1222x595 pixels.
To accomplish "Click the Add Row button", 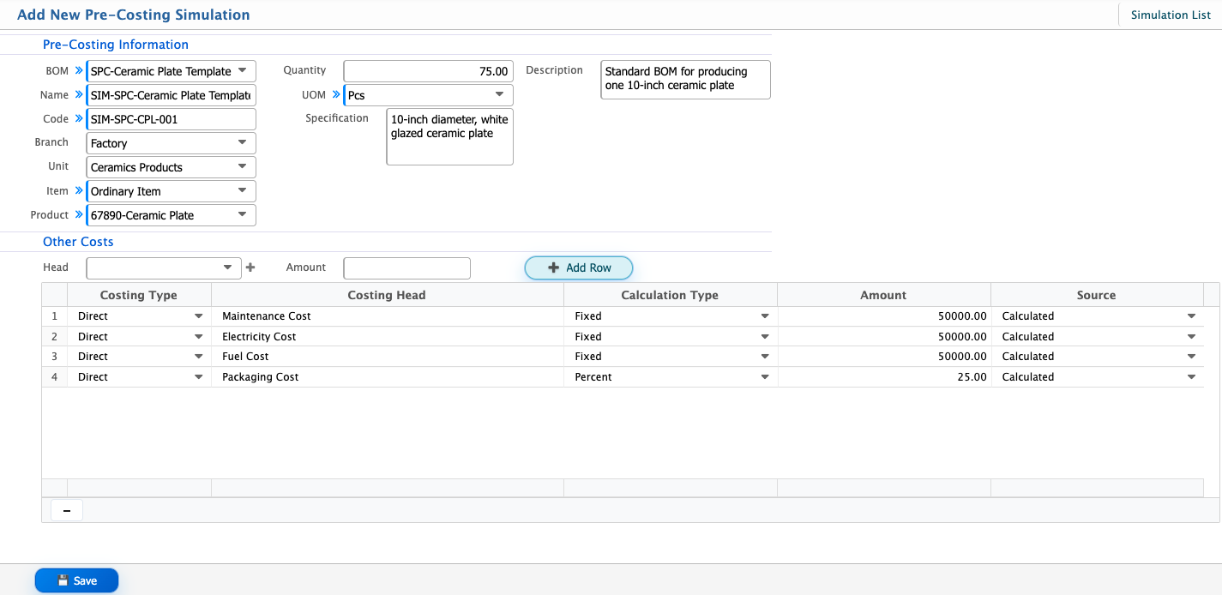I will pyautogui.click(x=579, y=267).
